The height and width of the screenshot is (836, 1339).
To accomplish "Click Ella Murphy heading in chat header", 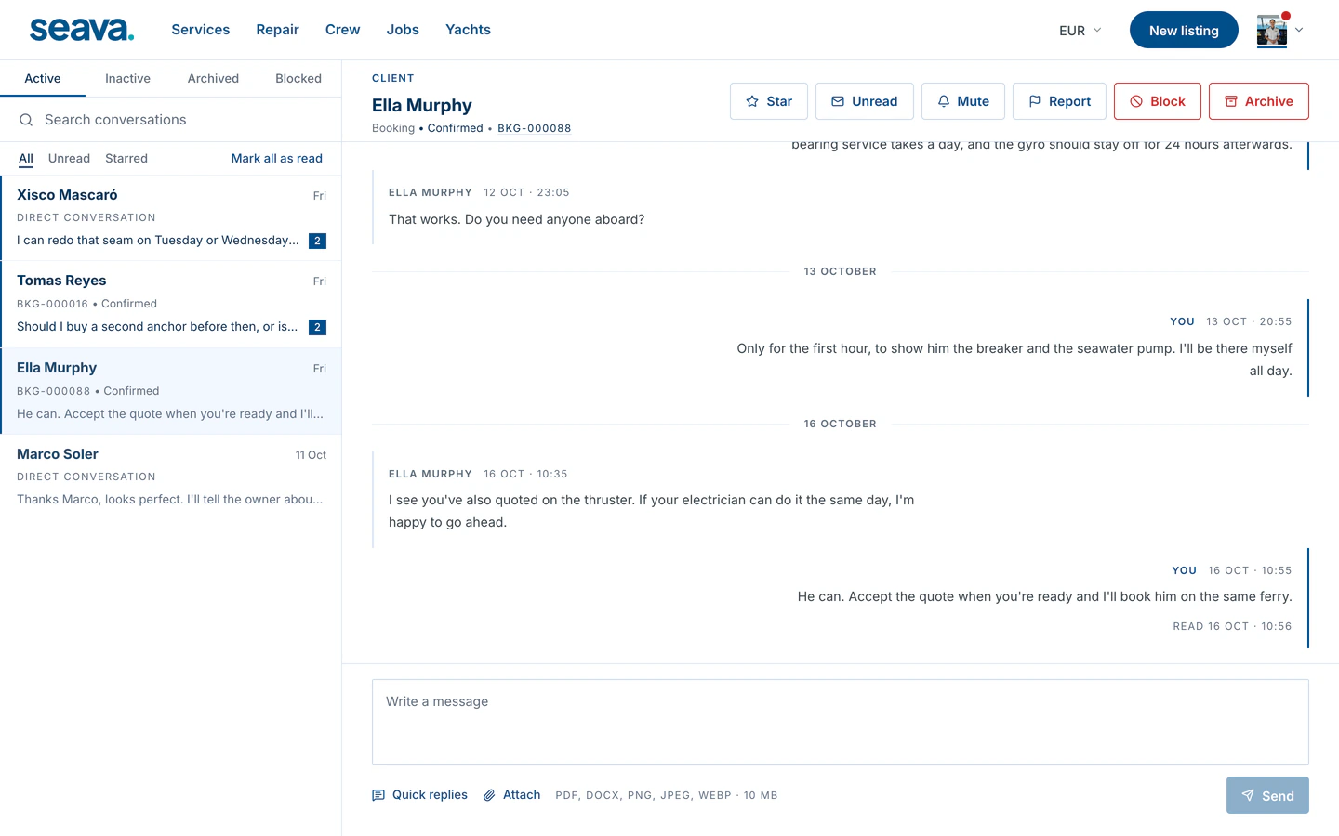I will tap(422, 105).
